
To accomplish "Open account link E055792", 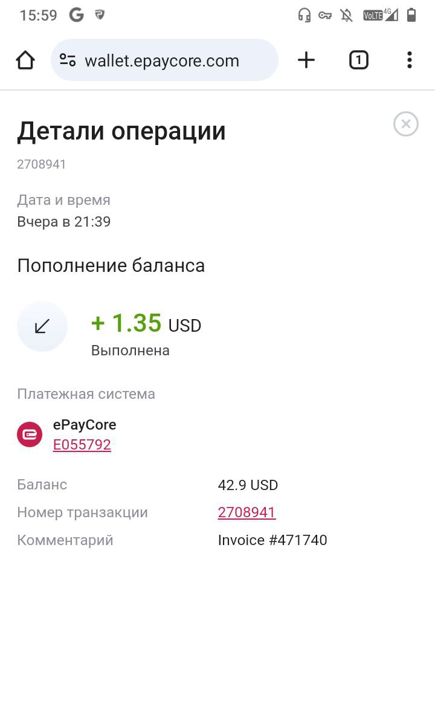I will pos(82,445).
